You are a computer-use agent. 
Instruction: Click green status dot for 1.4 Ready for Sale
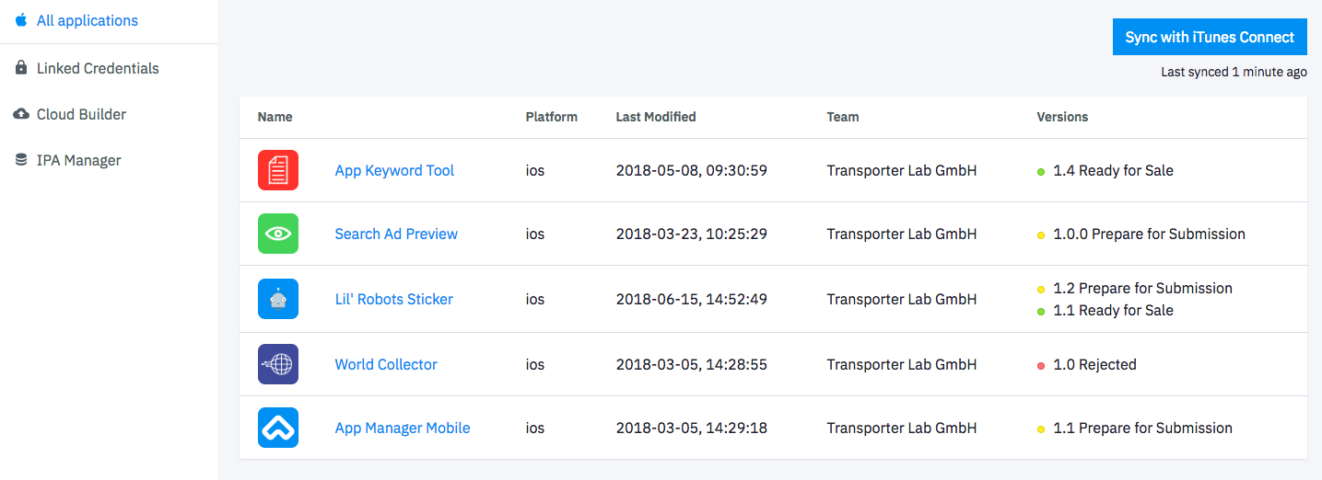click(1041, 171)
